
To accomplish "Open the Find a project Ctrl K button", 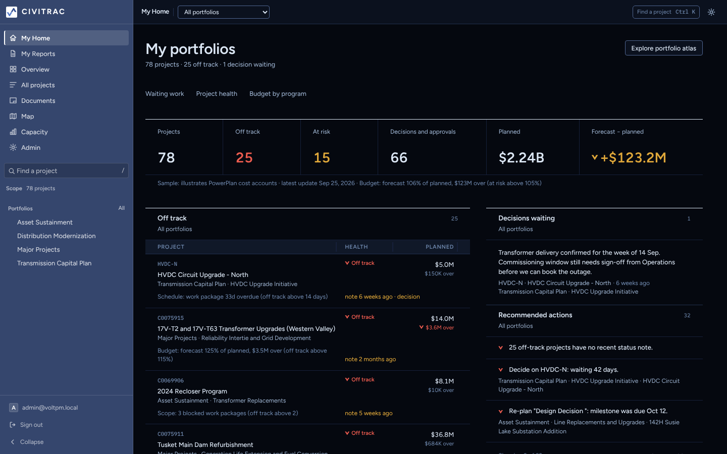I will click(666, 12).
